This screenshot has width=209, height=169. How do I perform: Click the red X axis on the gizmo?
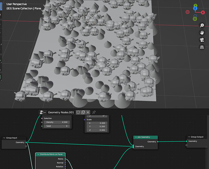coord(203,13)
